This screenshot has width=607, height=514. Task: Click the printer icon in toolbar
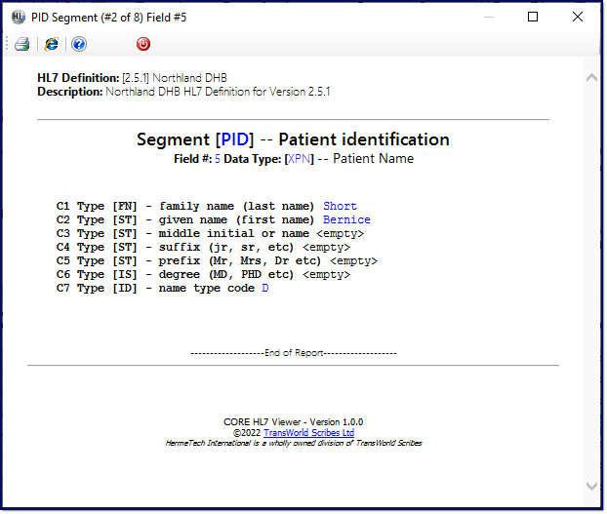point(22,44)
